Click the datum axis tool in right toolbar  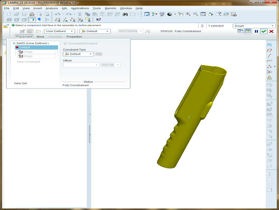click(x=270, y=55)
